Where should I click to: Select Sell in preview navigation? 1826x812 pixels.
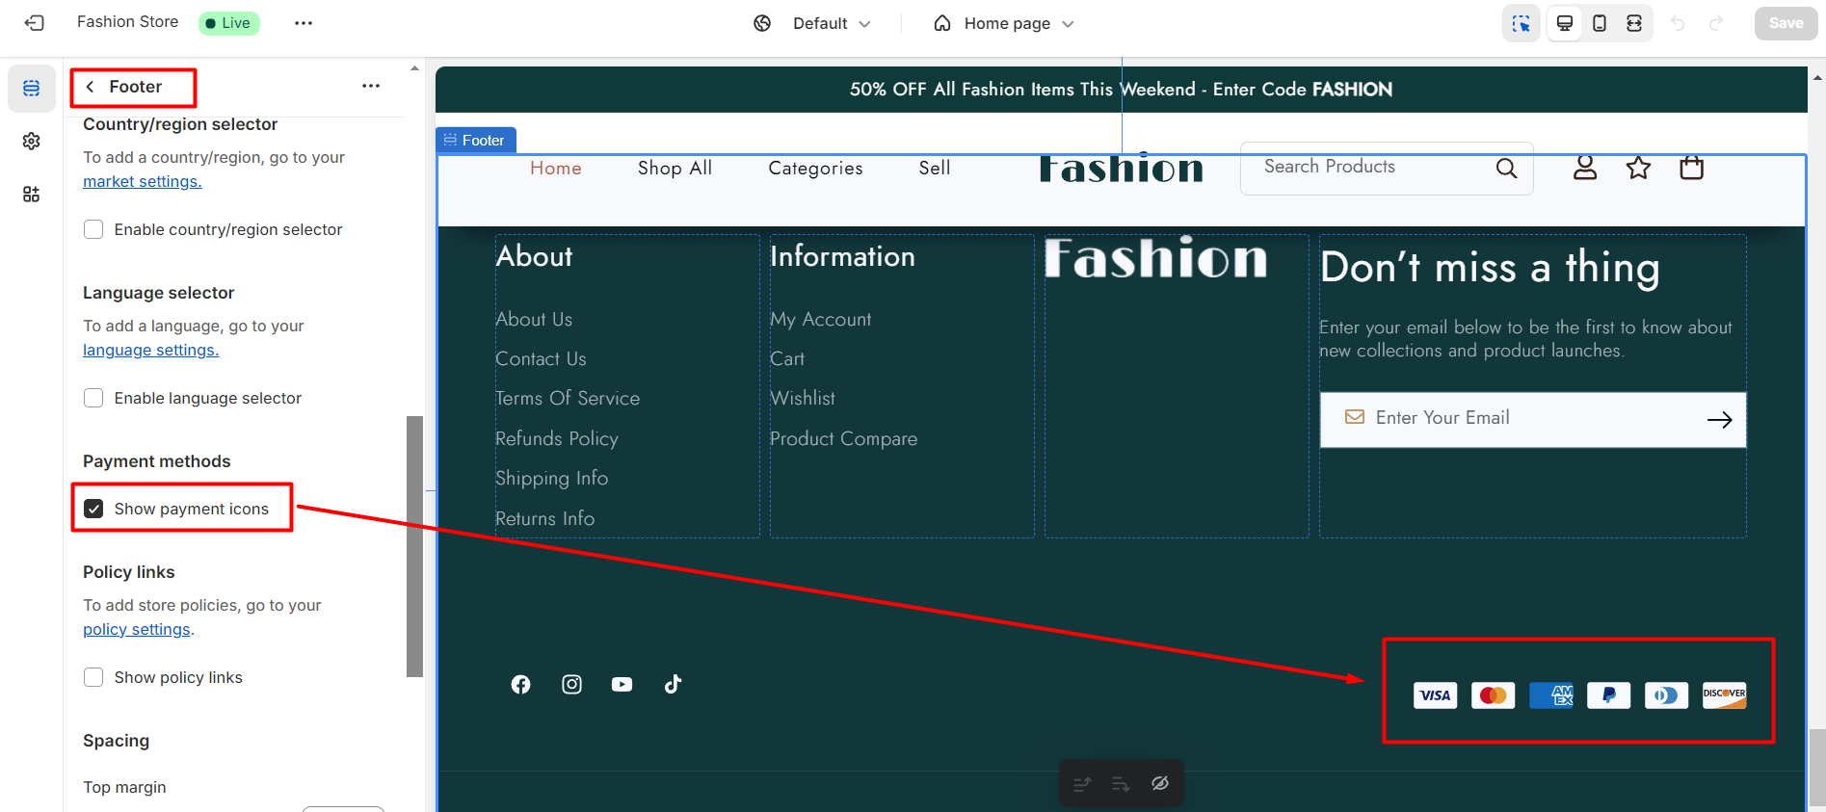click(935, 169)
